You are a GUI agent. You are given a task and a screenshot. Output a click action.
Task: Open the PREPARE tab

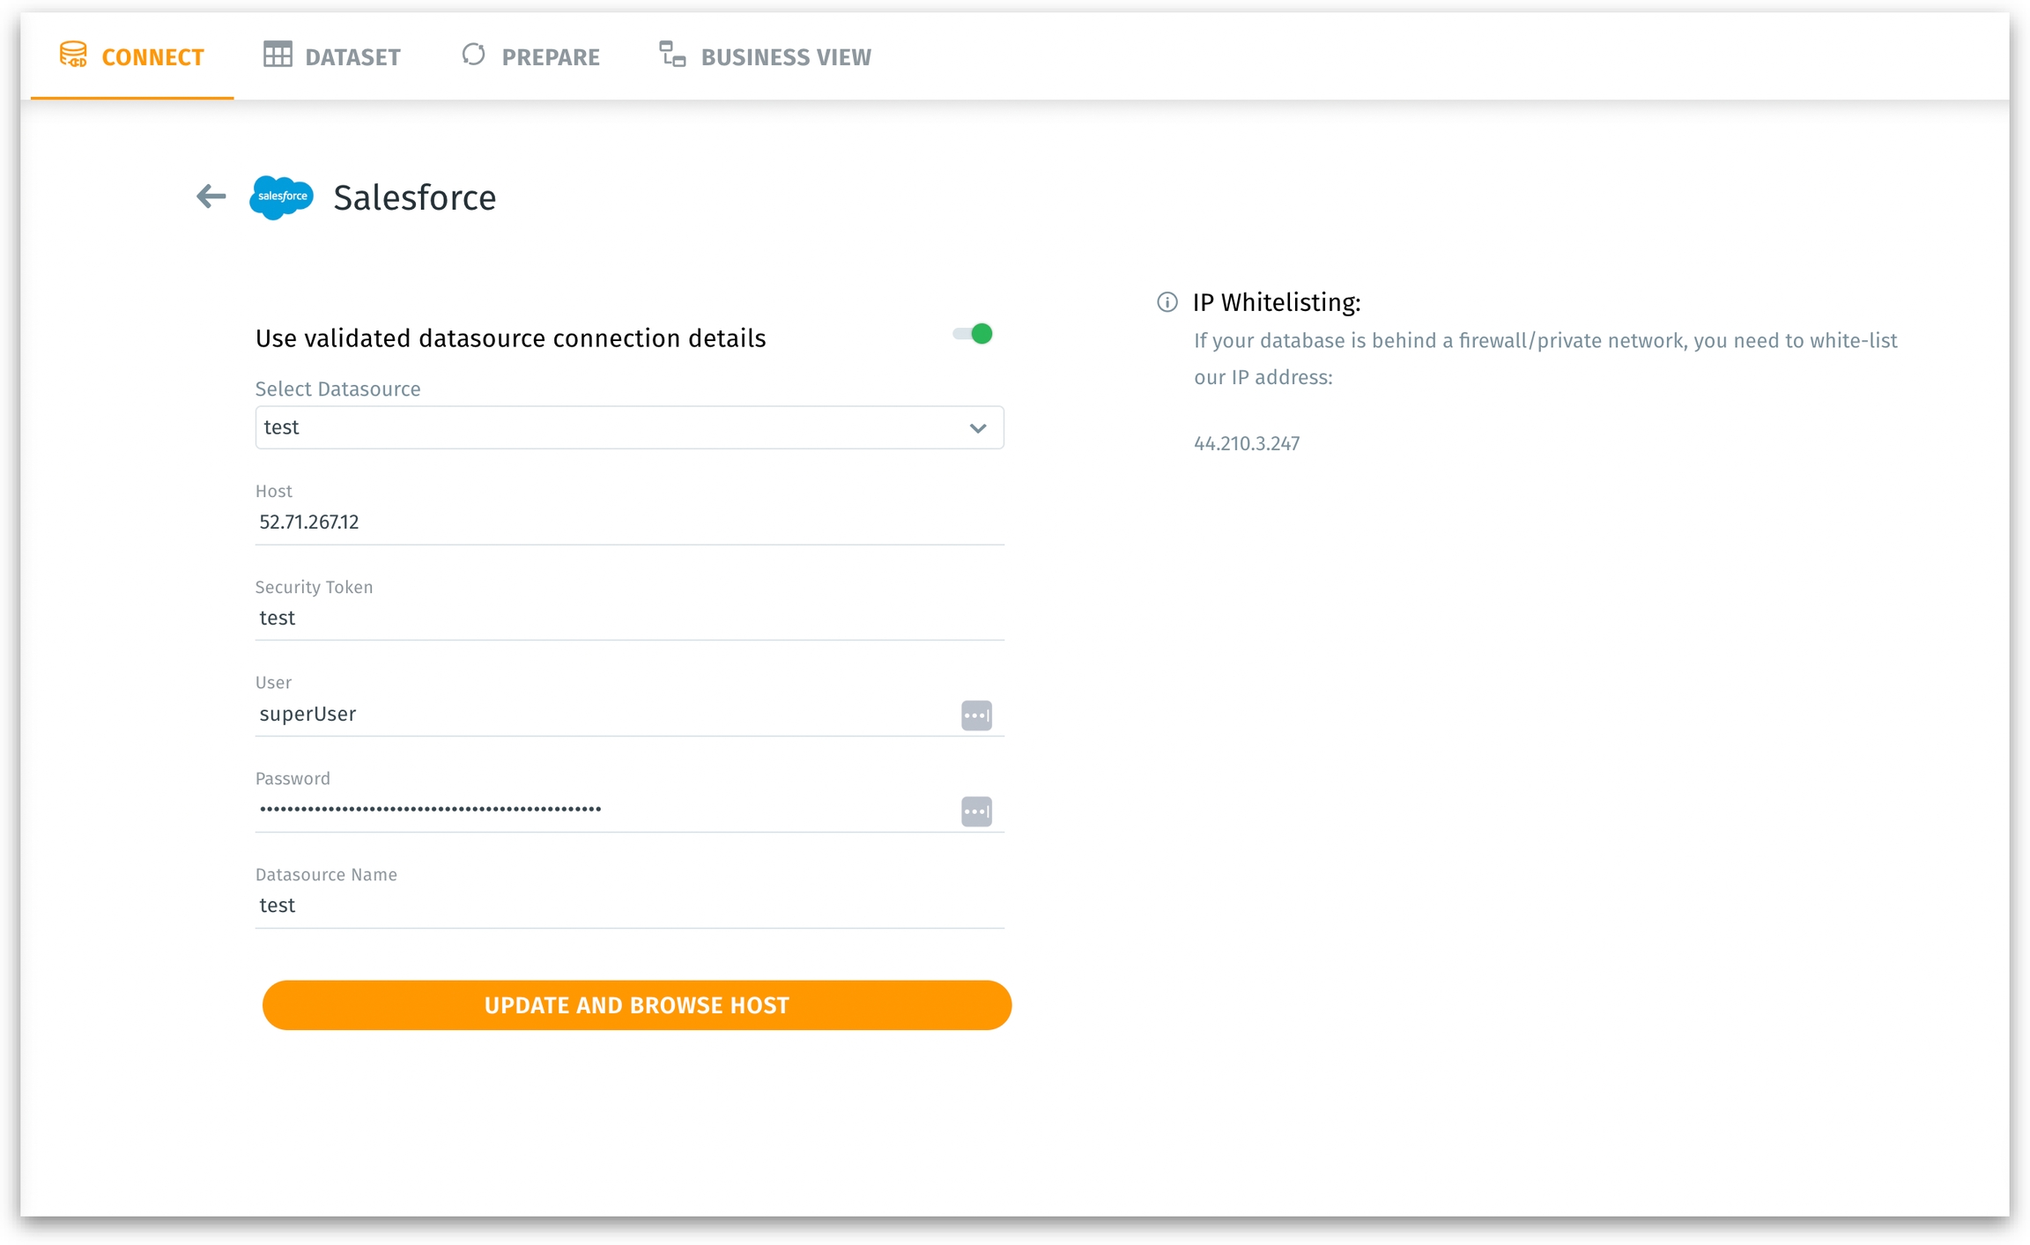coord(550,57)
